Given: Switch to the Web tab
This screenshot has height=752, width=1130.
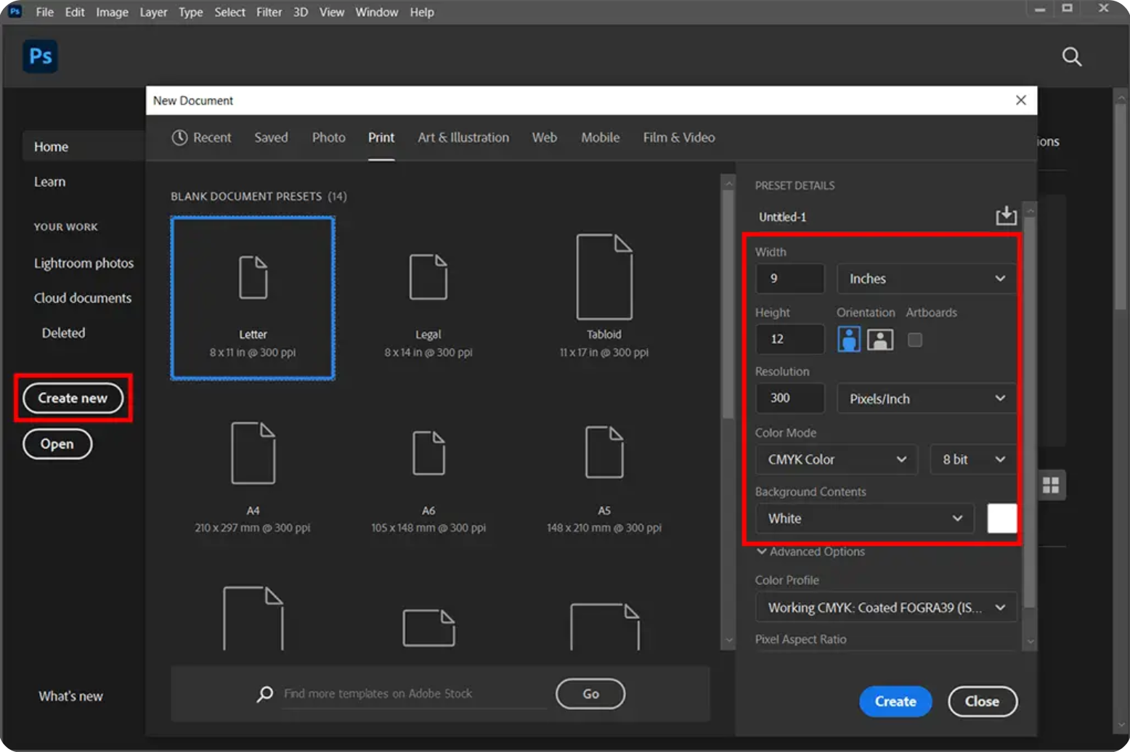Looking at the screenshot, I should coord(544,137).
